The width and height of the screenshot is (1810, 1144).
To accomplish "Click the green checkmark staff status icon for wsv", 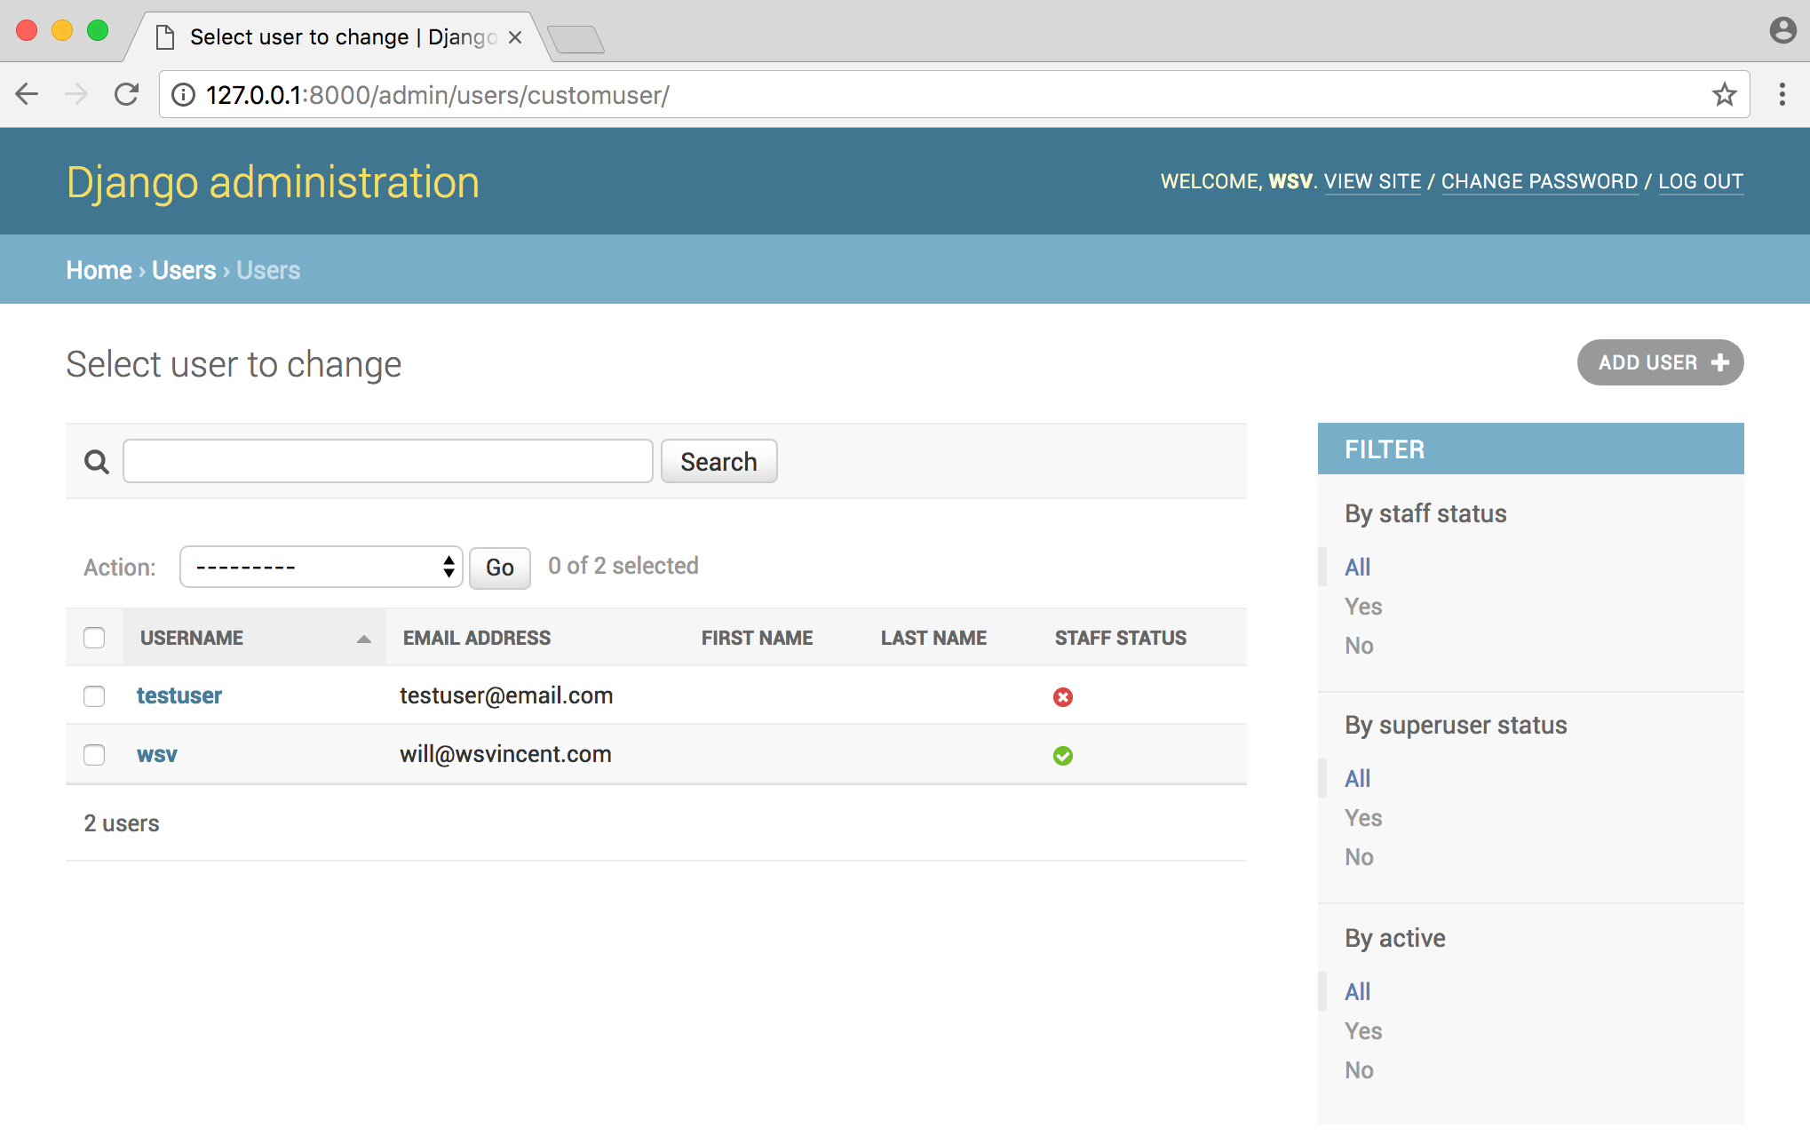I will (x=1063, y=755).
